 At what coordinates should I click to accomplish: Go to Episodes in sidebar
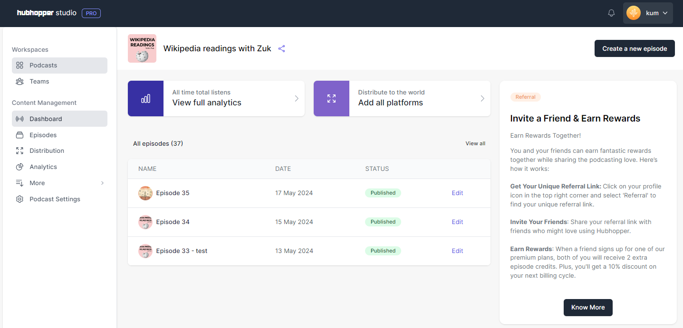click(43, 135)
